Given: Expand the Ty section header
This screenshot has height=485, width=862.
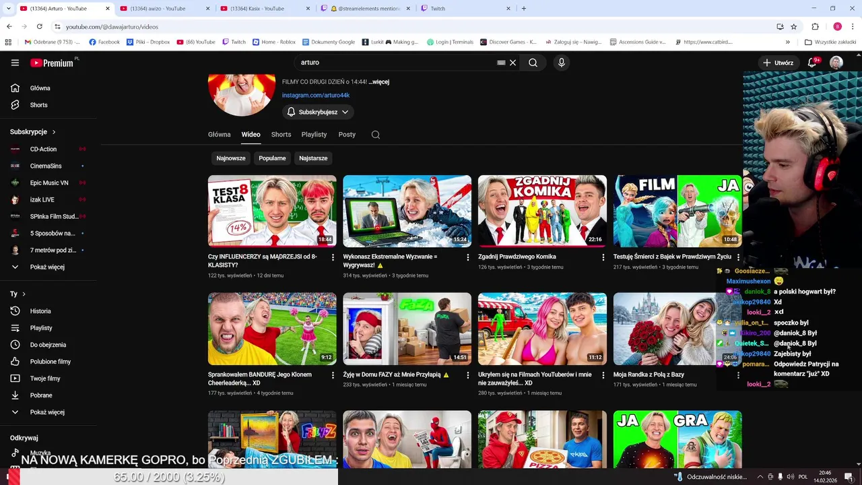Looking at the screenshot, I should click(18, 294).
